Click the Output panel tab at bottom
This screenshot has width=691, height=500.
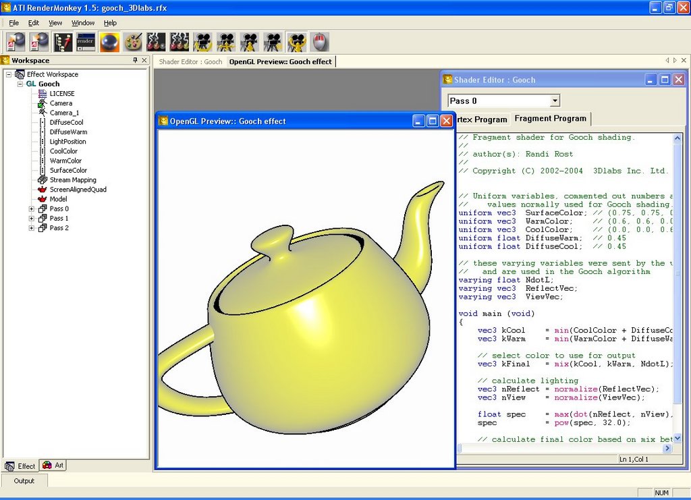24,481
